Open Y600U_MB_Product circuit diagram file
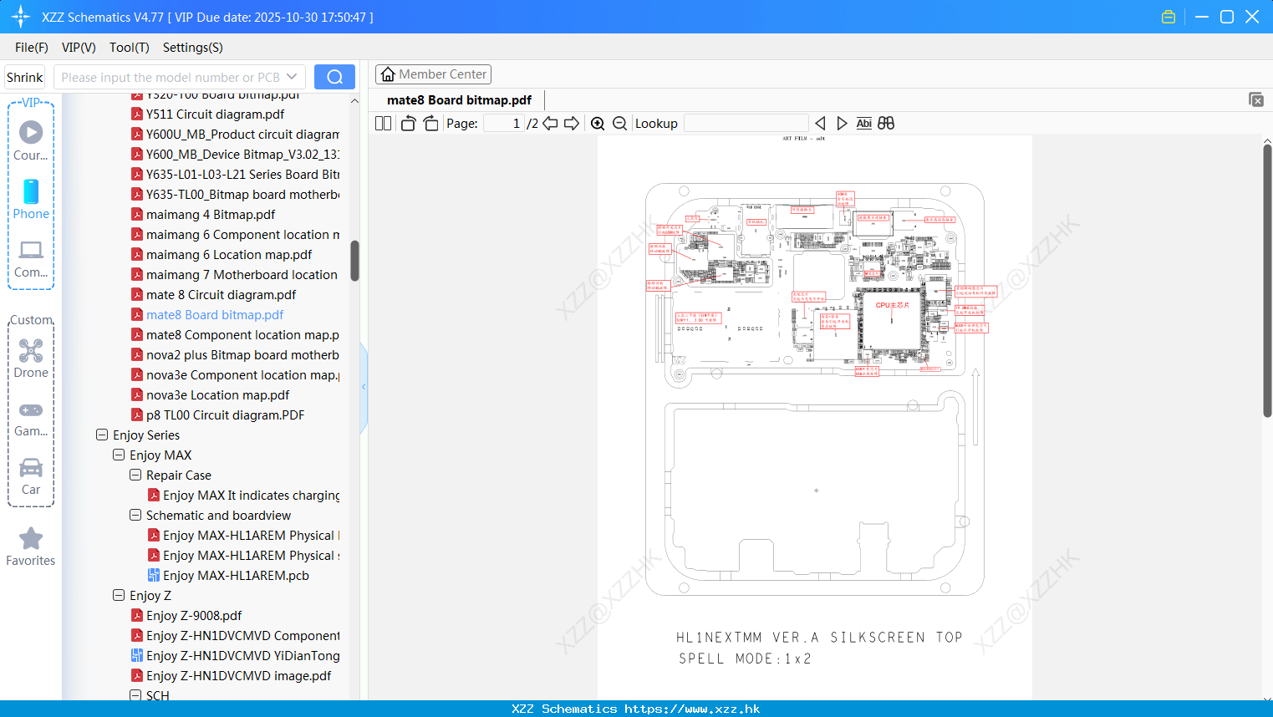Viewport: 1273px width, 717px height. tap(242, 134)
